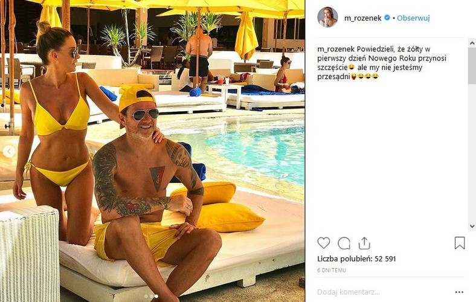476x302 pixels.
Task: Follow the account via Obserwuj
Action: point(413,18)
